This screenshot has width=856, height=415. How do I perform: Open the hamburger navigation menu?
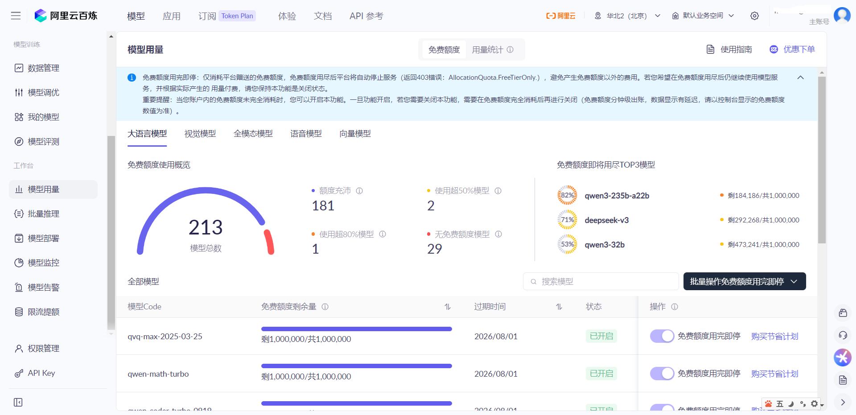(x=16, y=16)
